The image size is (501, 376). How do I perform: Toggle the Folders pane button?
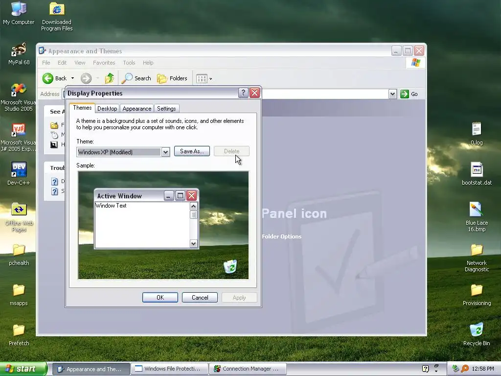coord(172,78)
